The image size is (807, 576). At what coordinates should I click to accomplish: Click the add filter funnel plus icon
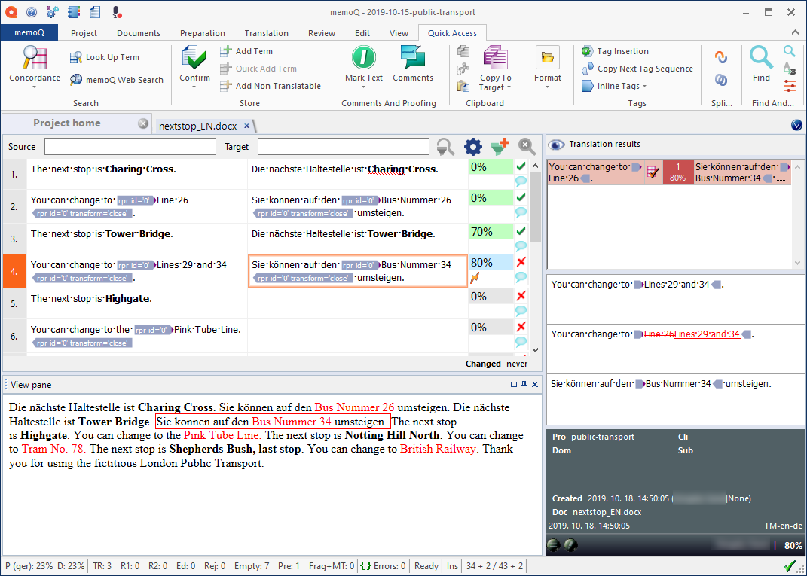click(500, 147)
